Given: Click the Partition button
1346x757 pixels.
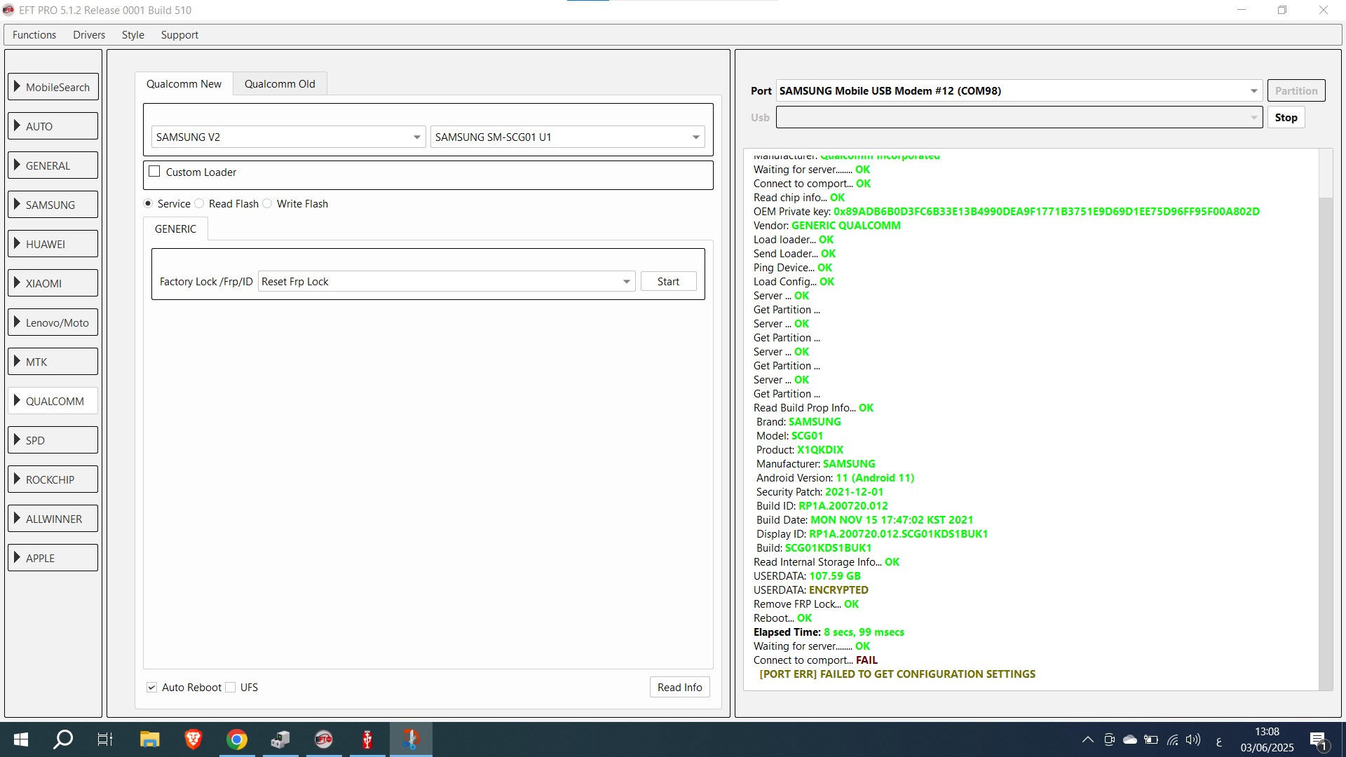Looking at the screenshot, I should point(1296,91).
